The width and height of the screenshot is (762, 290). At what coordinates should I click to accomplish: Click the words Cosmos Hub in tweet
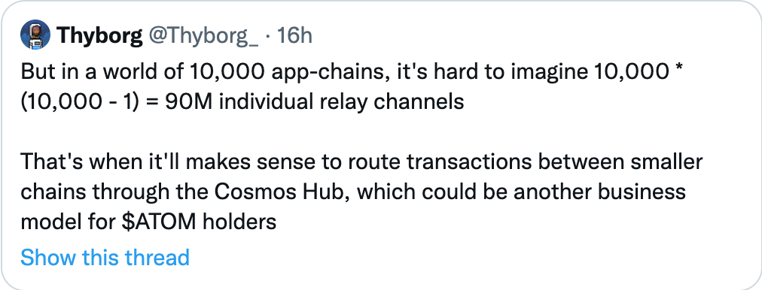pyautogui.click(x=283, y=192)
